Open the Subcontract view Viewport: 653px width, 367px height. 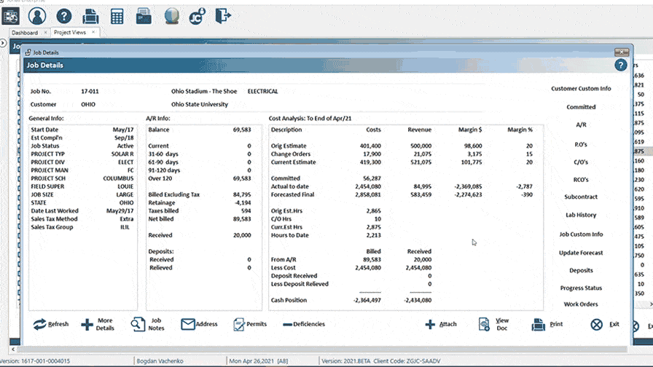pyautogui.click(x=581, y=197)
